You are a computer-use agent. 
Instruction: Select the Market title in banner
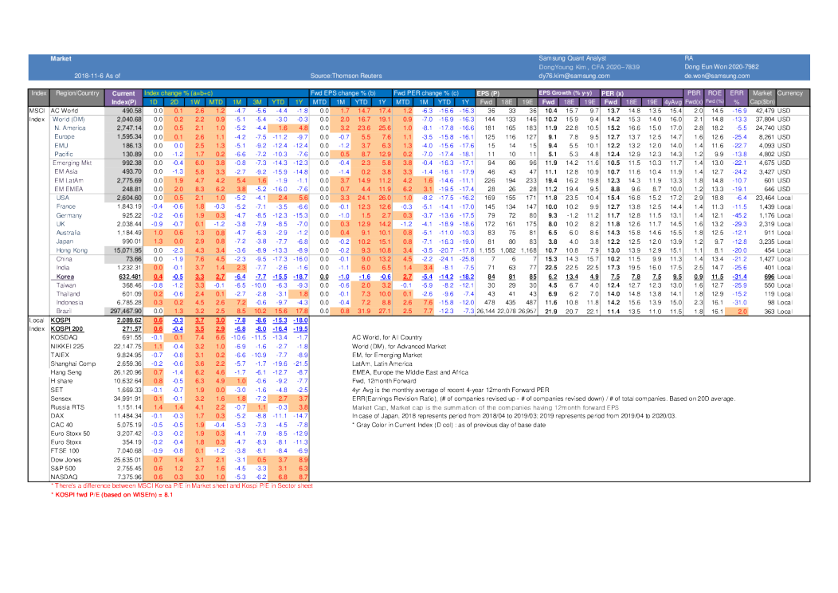click(61, 59)
